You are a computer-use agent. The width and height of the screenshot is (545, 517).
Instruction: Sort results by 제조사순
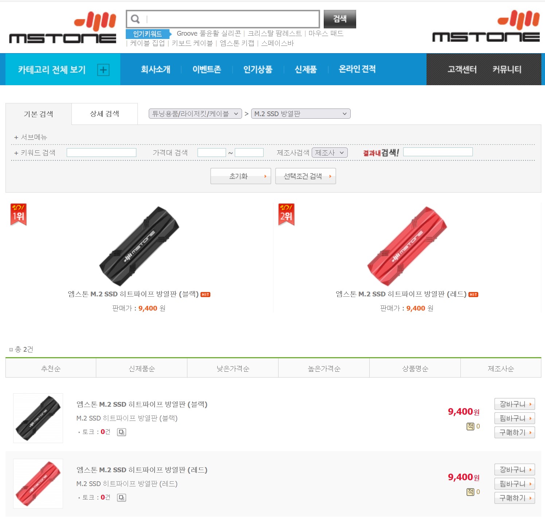(501, 368)
